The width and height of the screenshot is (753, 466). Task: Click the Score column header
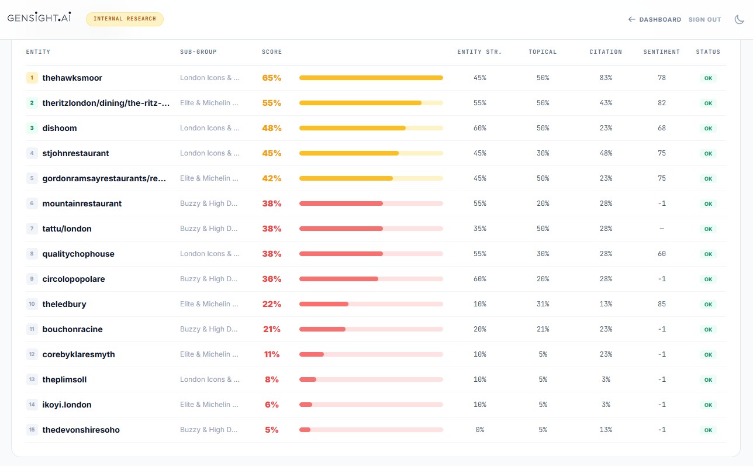tap(272, 52)
